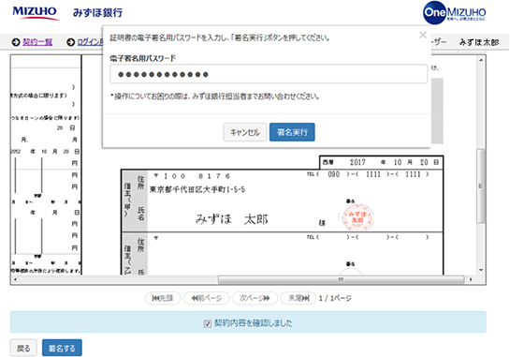This screenshot has width=510, height=357.
Task: Go to the next page with 次ページ
Action: 255,298
